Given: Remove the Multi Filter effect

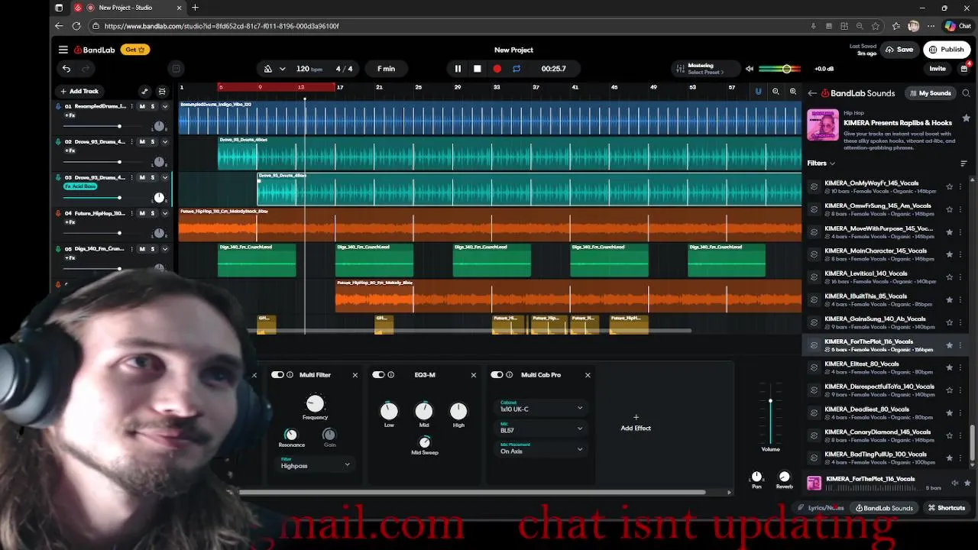Looking at the screenshot, I should pos(355,375).
